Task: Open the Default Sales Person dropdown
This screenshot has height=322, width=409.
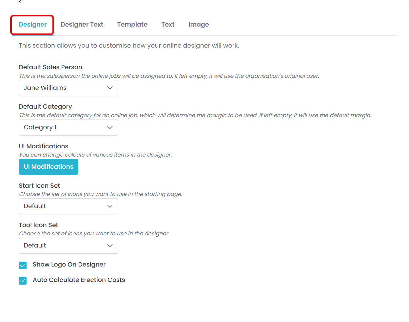Action: pos(68,88)
